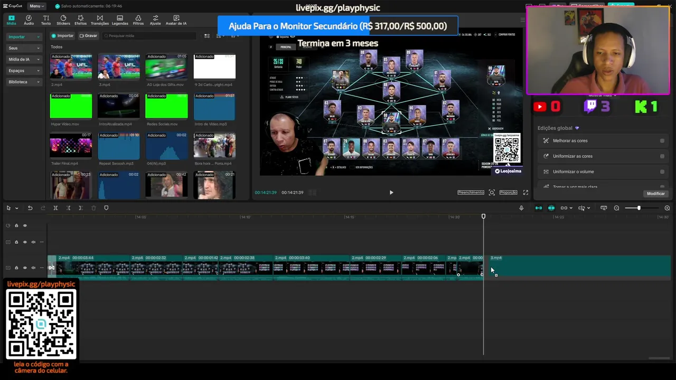Open the Stickers tab
The height and width of the screenshot is (380, 676).
[63, 20]
